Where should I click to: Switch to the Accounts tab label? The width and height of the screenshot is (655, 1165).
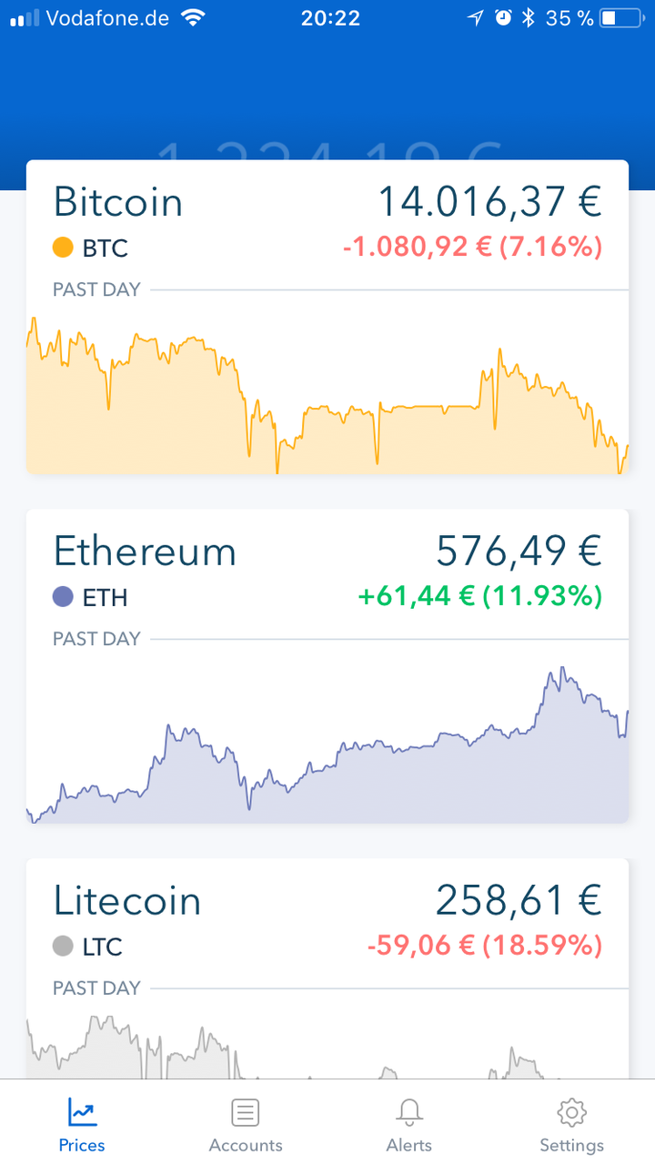[246, 1145]
